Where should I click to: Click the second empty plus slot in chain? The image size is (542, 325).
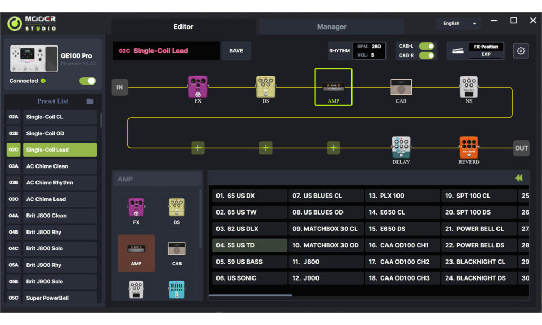point(266,148)
